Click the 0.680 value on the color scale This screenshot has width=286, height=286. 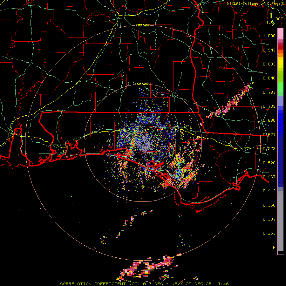point(269,120)
